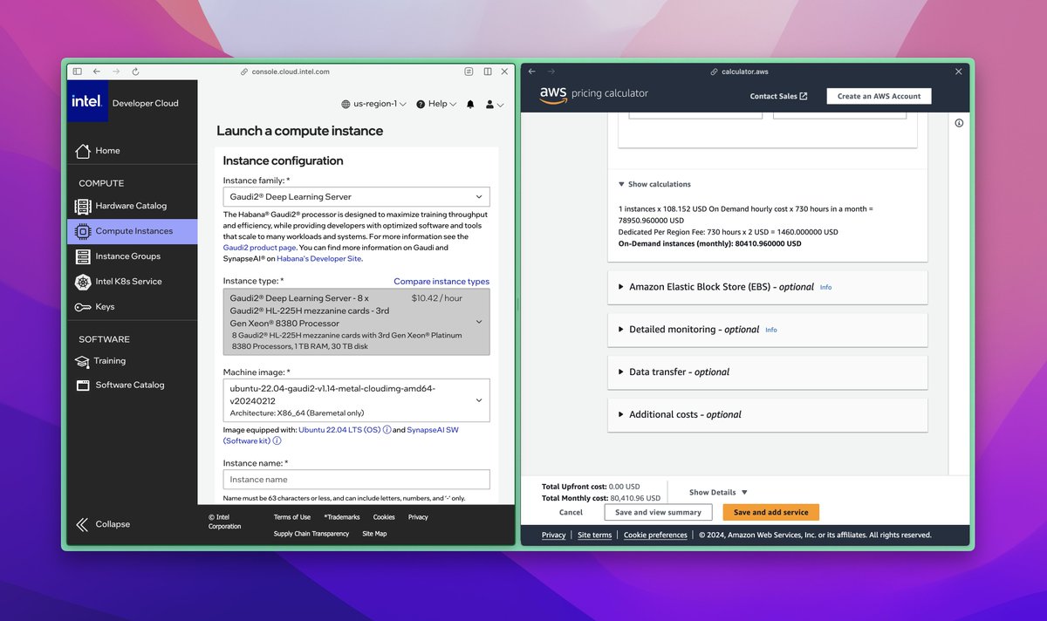The width and height of the screenshot is (1047, 621).
Task: Open the Instance type dropdown
Action: tap(356, 322)
